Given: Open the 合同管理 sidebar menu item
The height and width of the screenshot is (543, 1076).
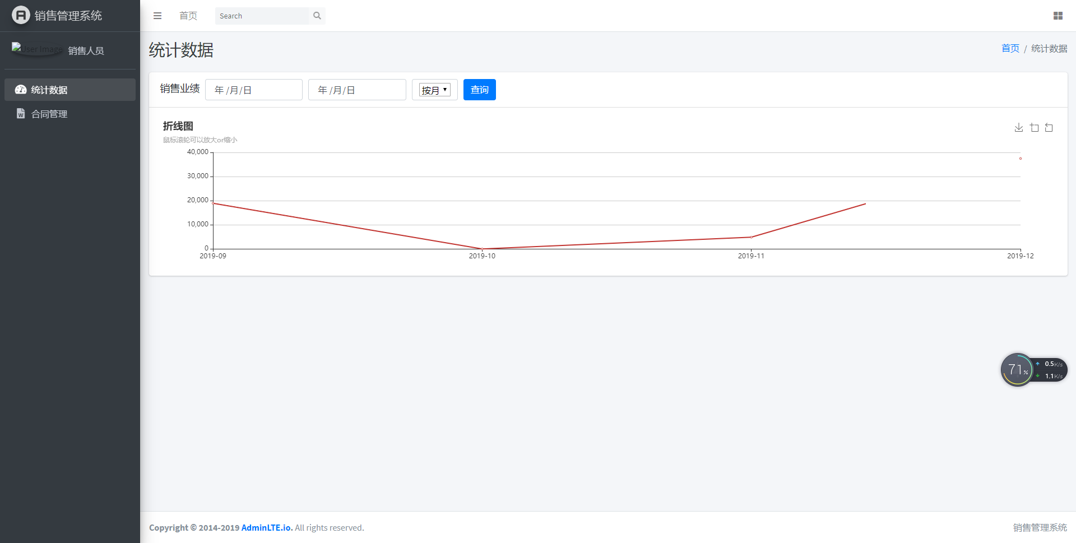Looking at the screenshot, I should [49, 114].
